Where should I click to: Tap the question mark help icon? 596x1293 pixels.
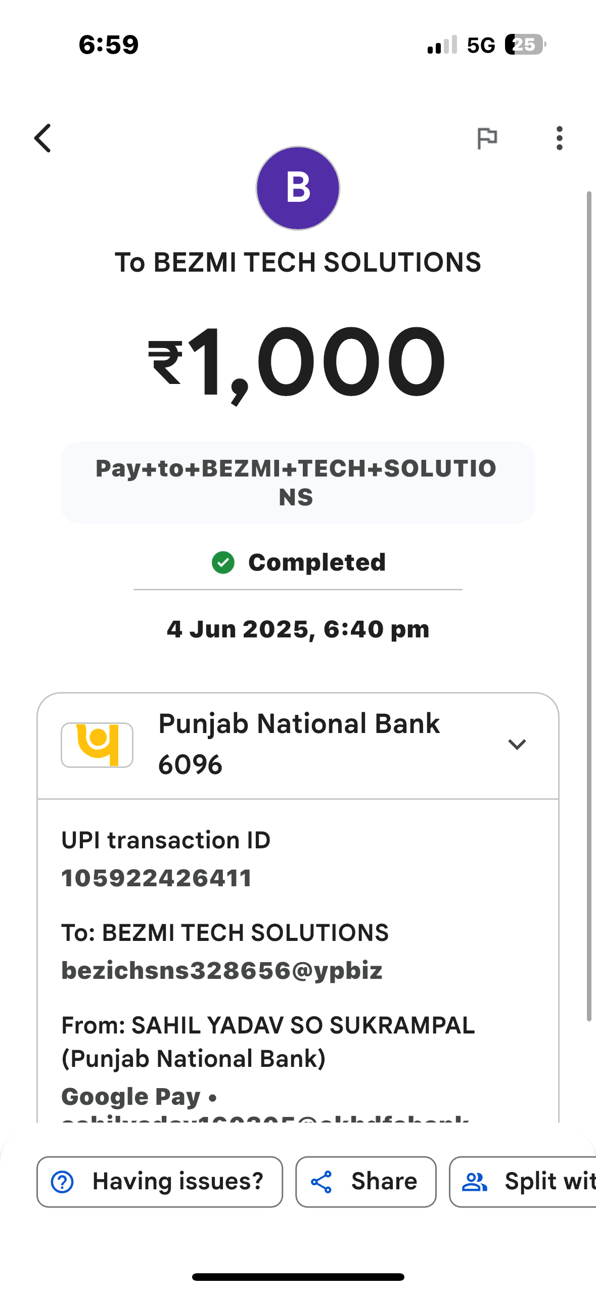63,1182
